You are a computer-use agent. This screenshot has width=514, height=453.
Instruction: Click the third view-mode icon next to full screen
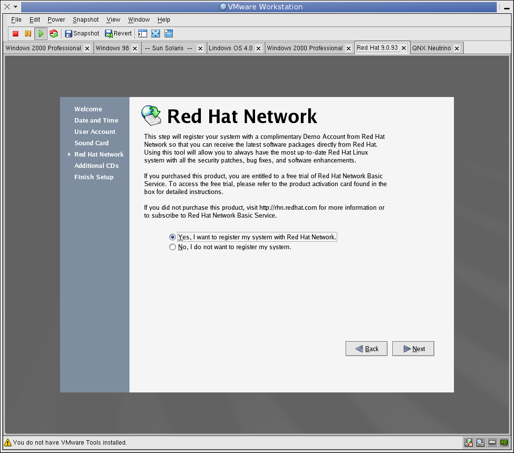point(168,33)
